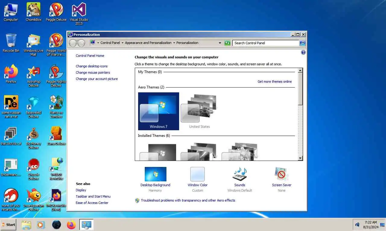Click the dark globe browser taskbar icon
The height and width of the screenshot is (231, 386).
tap(56, 225)
